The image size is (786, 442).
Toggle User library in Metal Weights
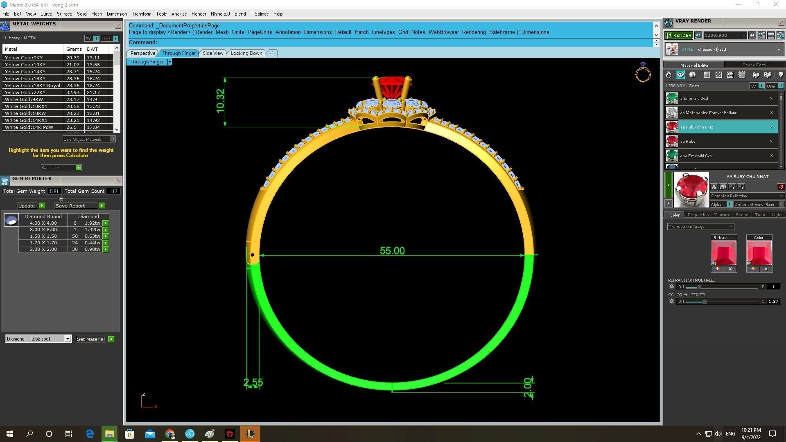[x=110, y=38]
